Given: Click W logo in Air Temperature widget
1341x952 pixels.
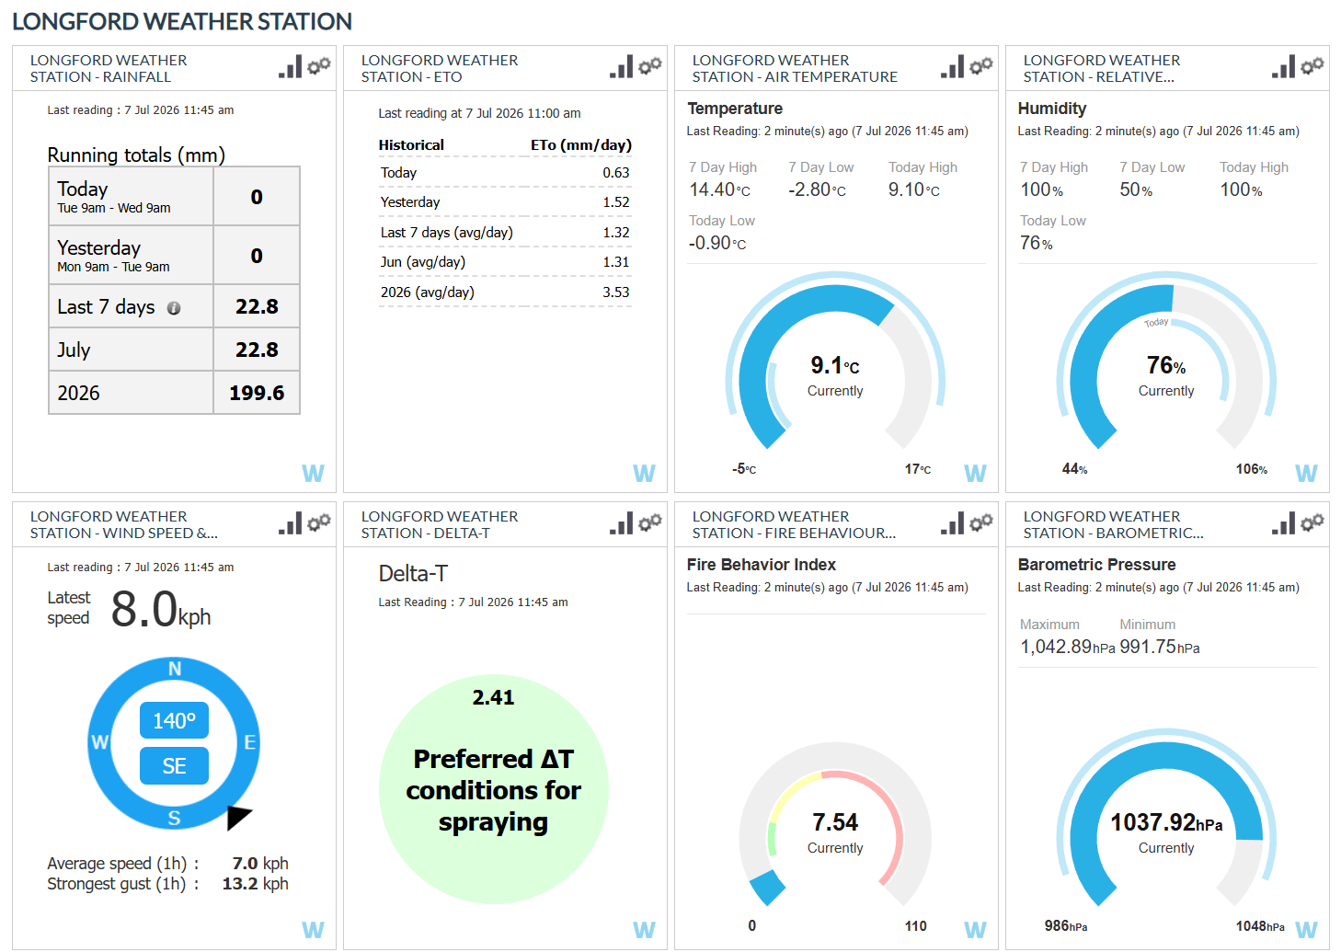Looking at the screenshot, I should [975, 473].
